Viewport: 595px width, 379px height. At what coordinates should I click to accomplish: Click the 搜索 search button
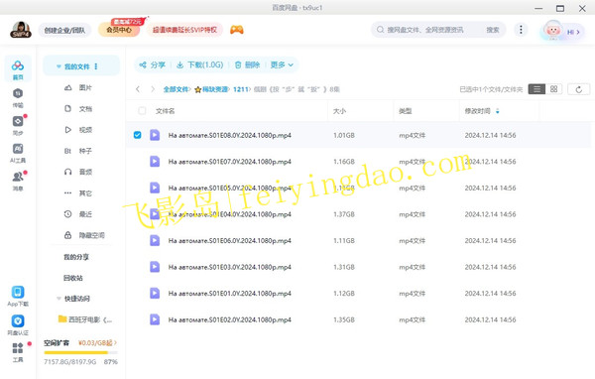pos(493,30)
